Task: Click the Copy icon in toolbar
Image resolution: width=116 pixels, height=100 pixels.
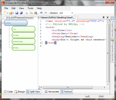Action: (31, 13)
